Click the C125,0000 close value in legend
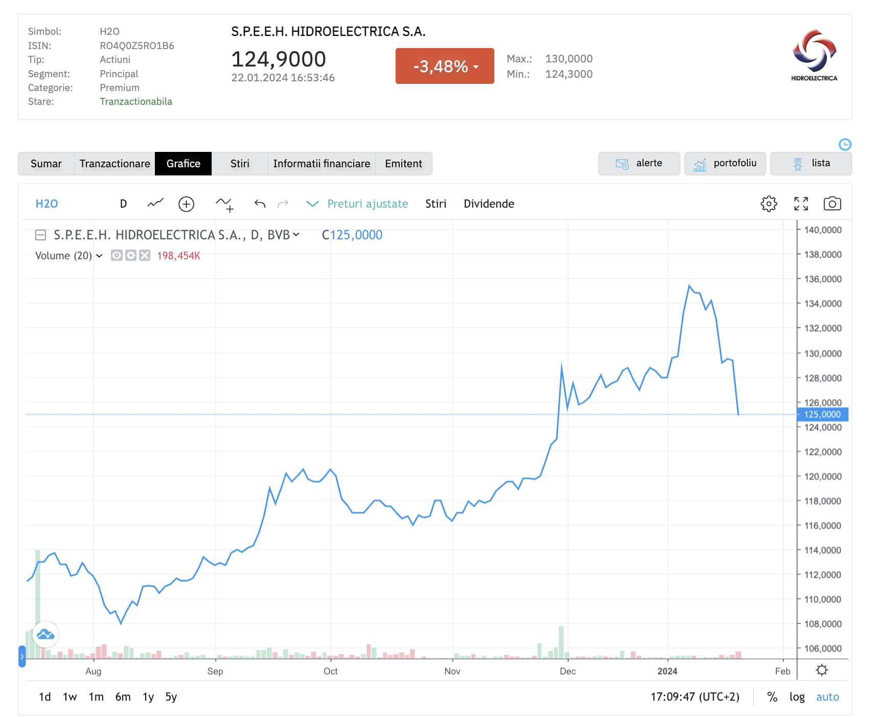The image size is (872, 717). coord(352,235)
